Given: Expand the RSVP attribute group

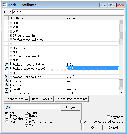Looking at the screenshot, I should pyautogui.click(x=11, y=73).
